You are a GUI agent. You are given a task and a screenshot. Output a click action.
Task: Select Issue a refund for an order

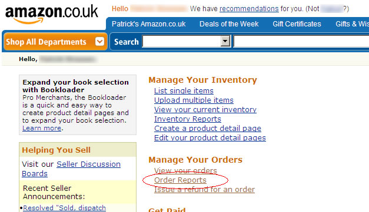point(204,190)
